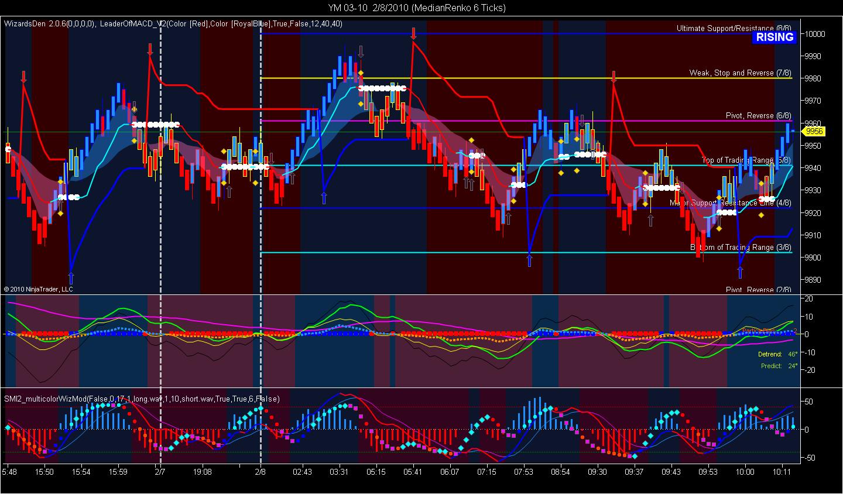Click the 07:15 time axis label
The width and height of the screenshot is (843, 494).
(486, 471)
